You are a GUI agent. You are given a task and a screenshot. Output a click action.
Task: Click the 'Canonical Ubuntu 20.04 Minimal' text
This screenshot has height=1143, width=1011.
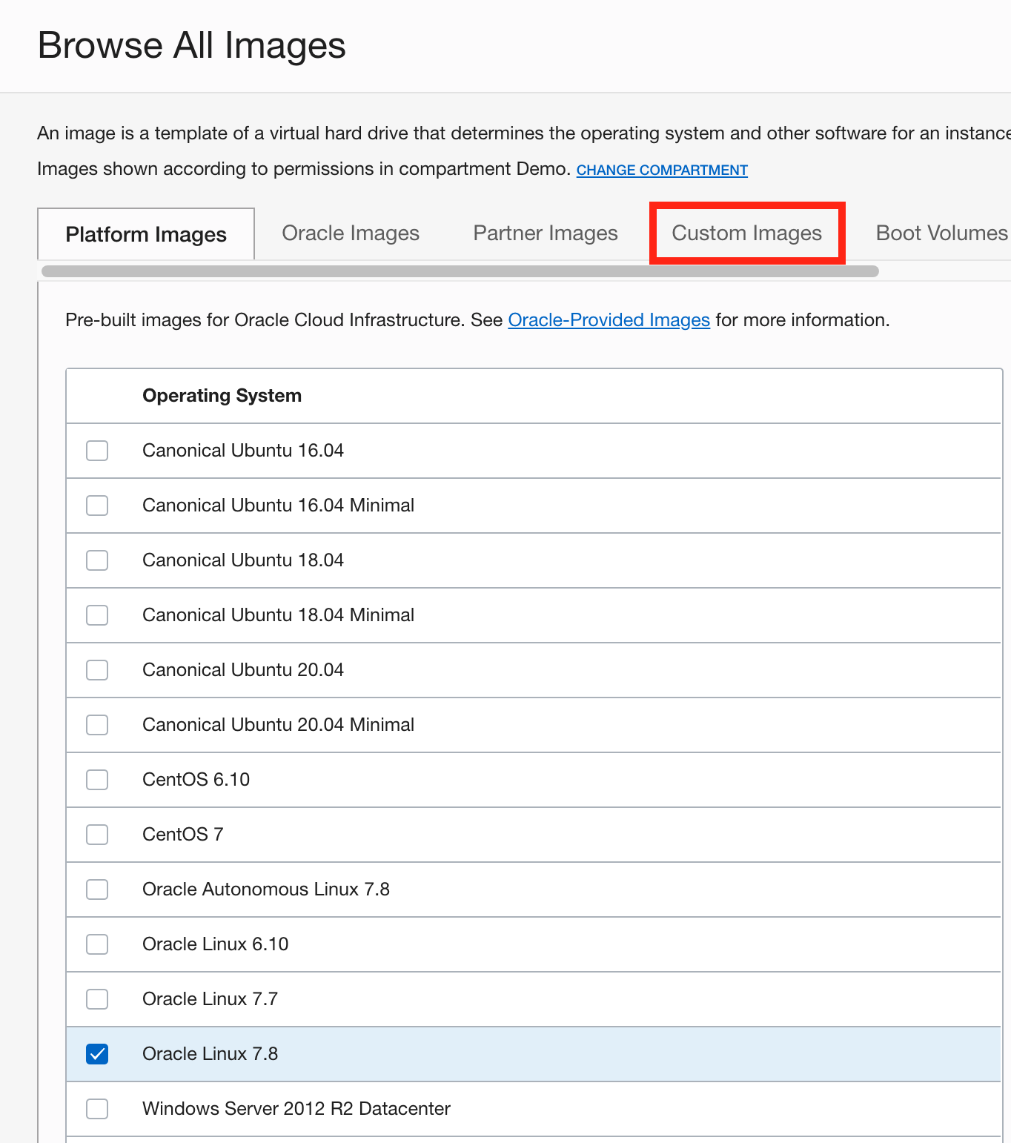tap(278, 725)
